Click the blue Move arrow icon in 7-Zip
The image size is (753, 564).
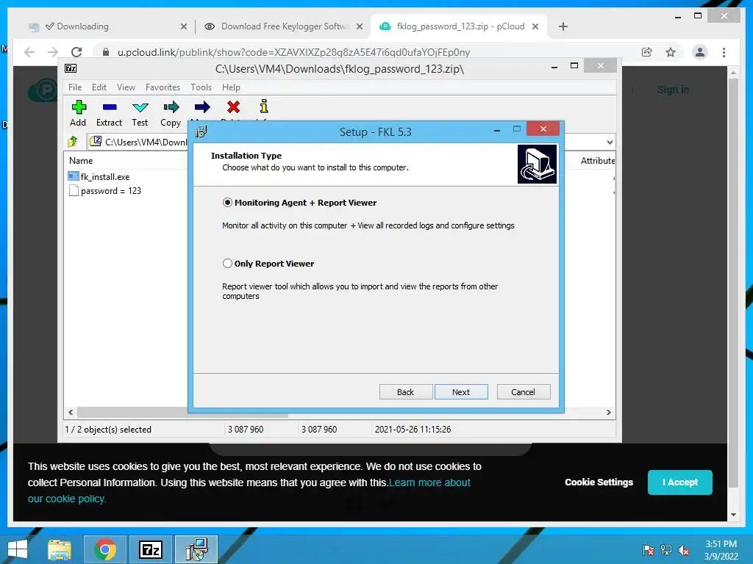point(202,107)
